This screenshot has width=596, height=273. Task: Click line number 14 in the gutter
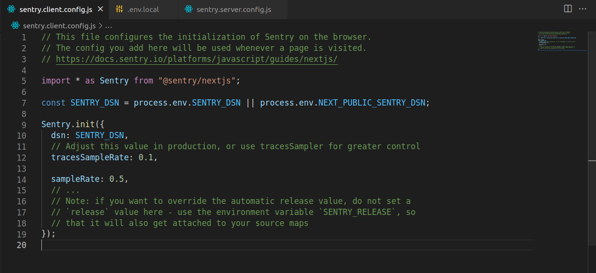point(21,179)
